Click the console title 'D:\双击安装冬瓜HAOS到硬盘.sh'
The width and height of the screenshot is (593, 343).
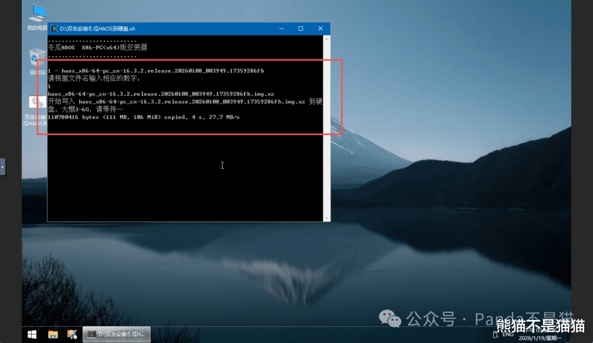click(x=98, y=29)
